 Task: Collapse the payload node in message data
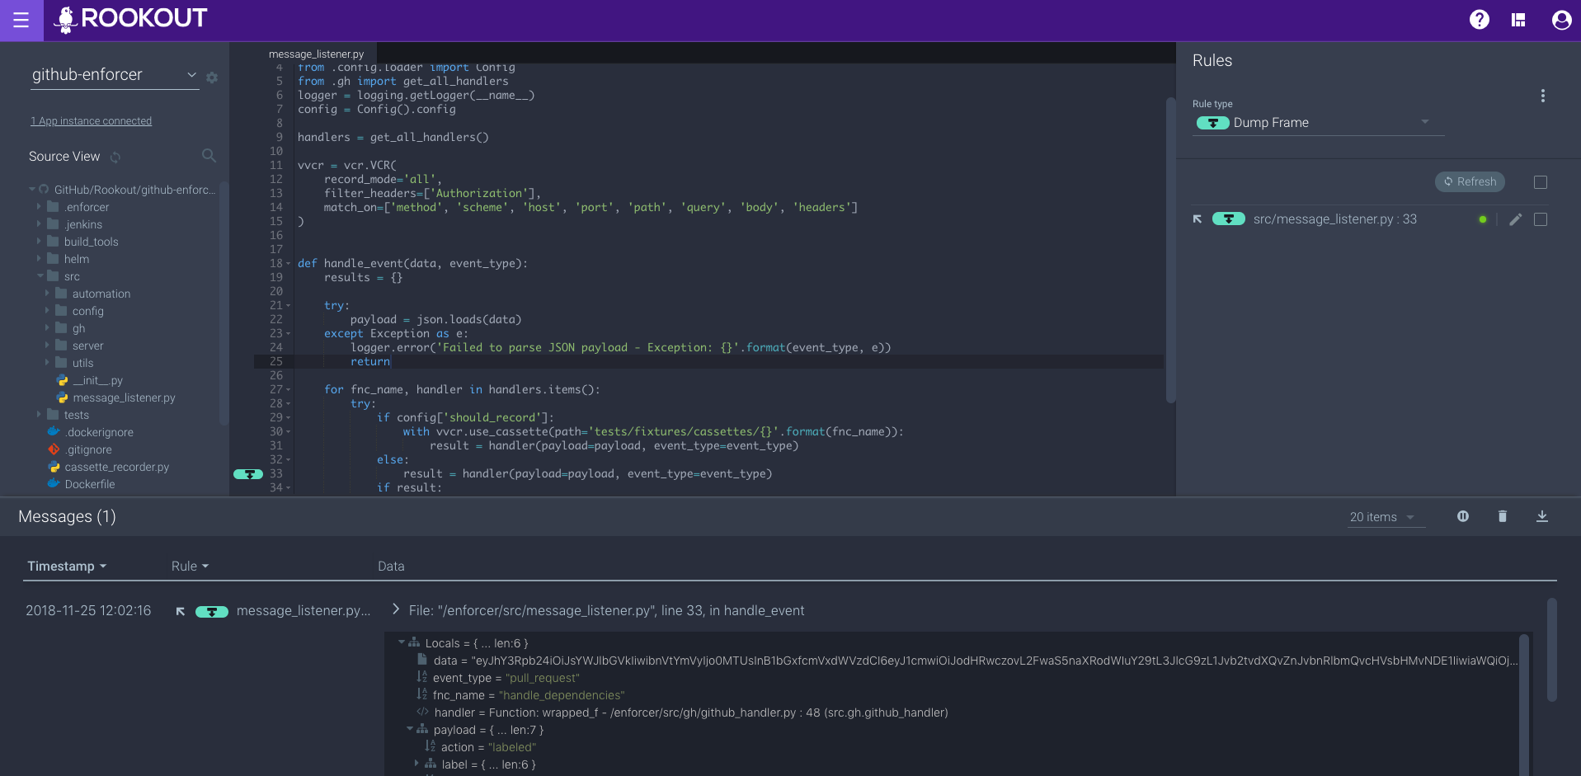click(410, 729)
